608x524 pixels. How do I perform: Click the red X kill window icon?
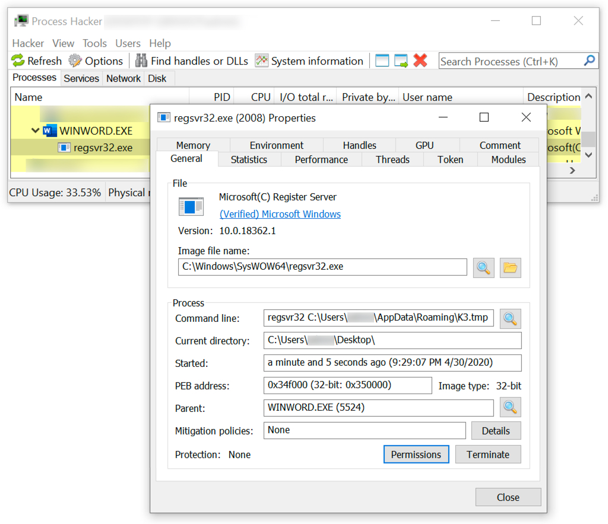tap(420, 61)
